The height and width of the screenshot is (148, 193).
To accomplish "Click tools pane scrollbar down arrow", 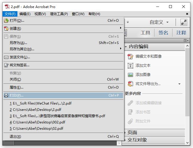I will coord(188,143).
